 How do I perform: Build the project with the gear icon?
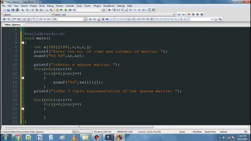tap(57, 10)
